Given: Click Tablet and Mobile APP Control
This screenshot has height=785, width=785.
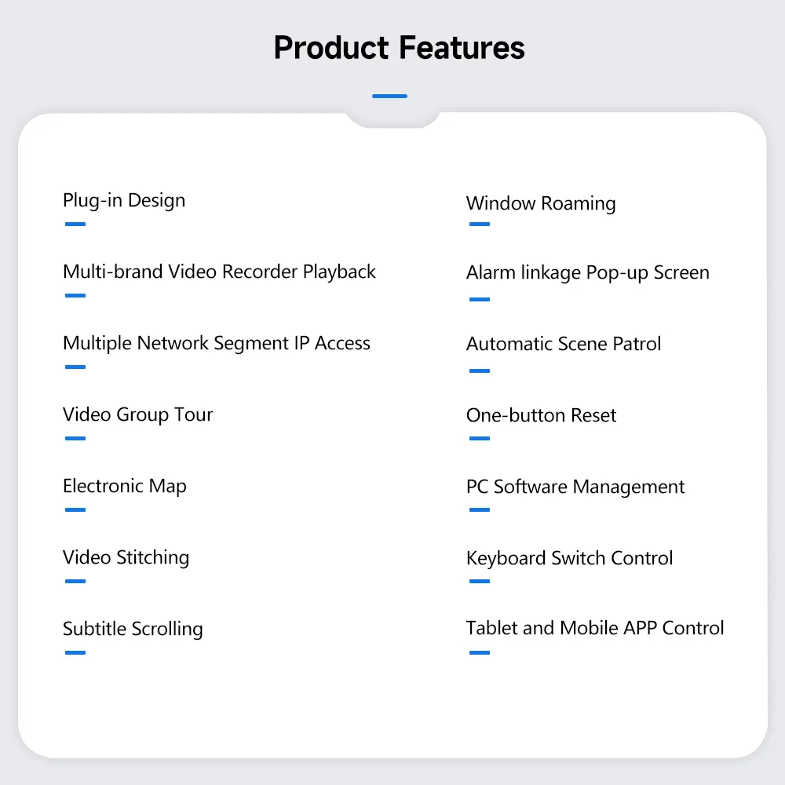Looking at the screenshot, I should [x=595, y=628].
